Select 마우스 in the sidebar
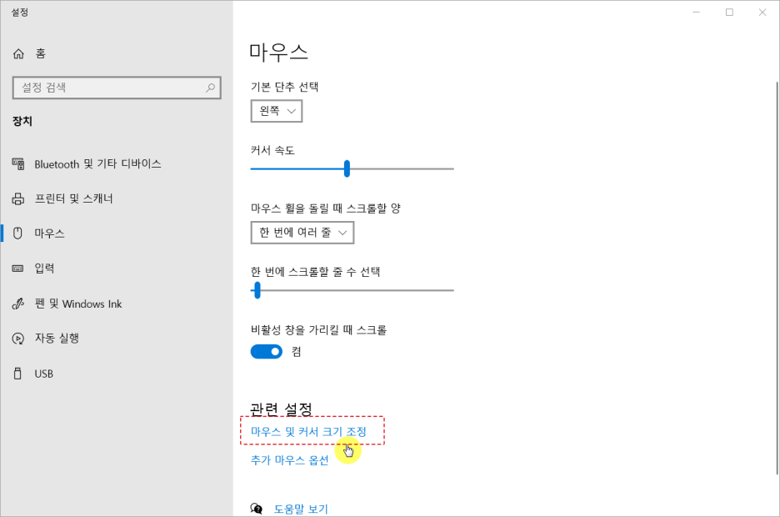Screen dimensions: 780x517 coord(49,233)
